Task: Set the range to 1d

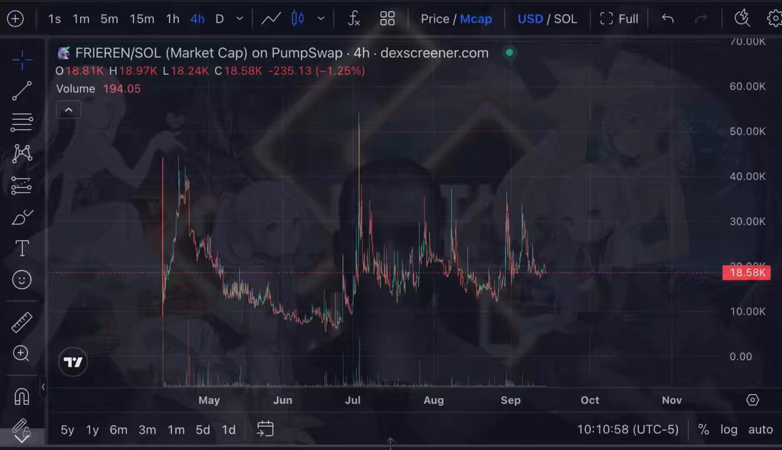Action: (x=229, y=430)
